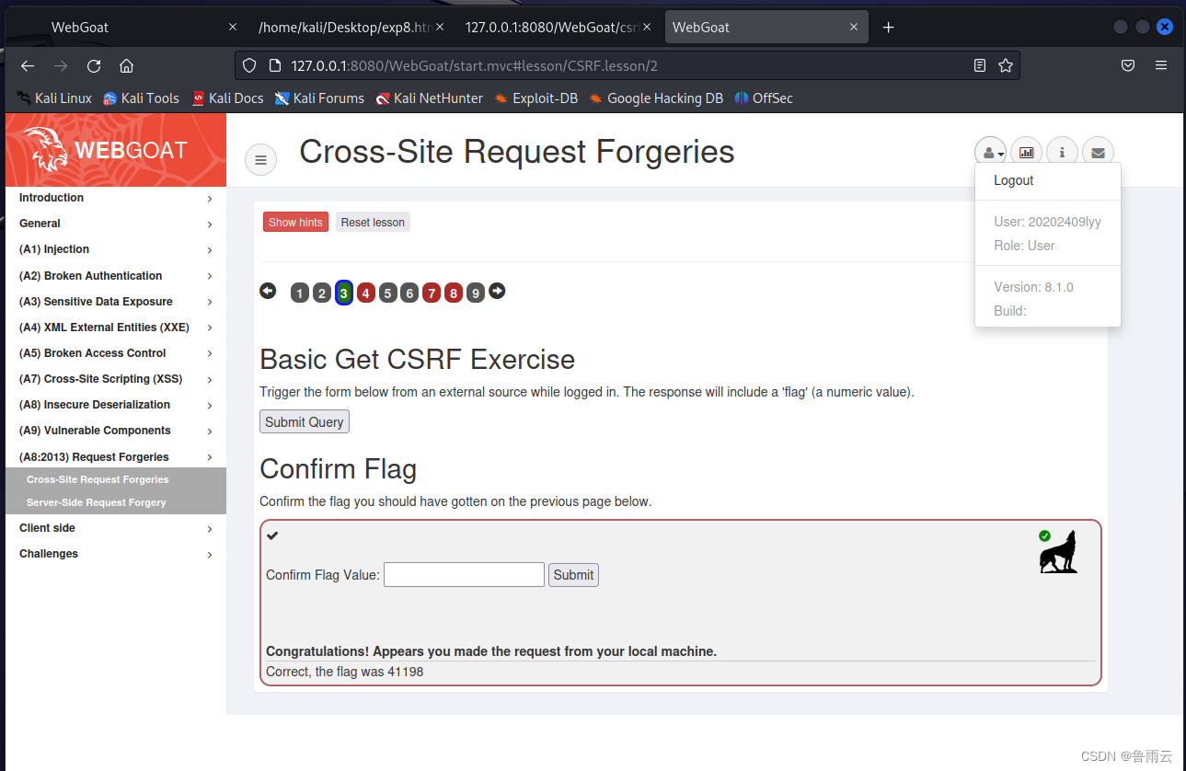Expand the General menu
The width and height of the screenshot is (1186, 771).
pyautogui.click(x=115, y=224)
